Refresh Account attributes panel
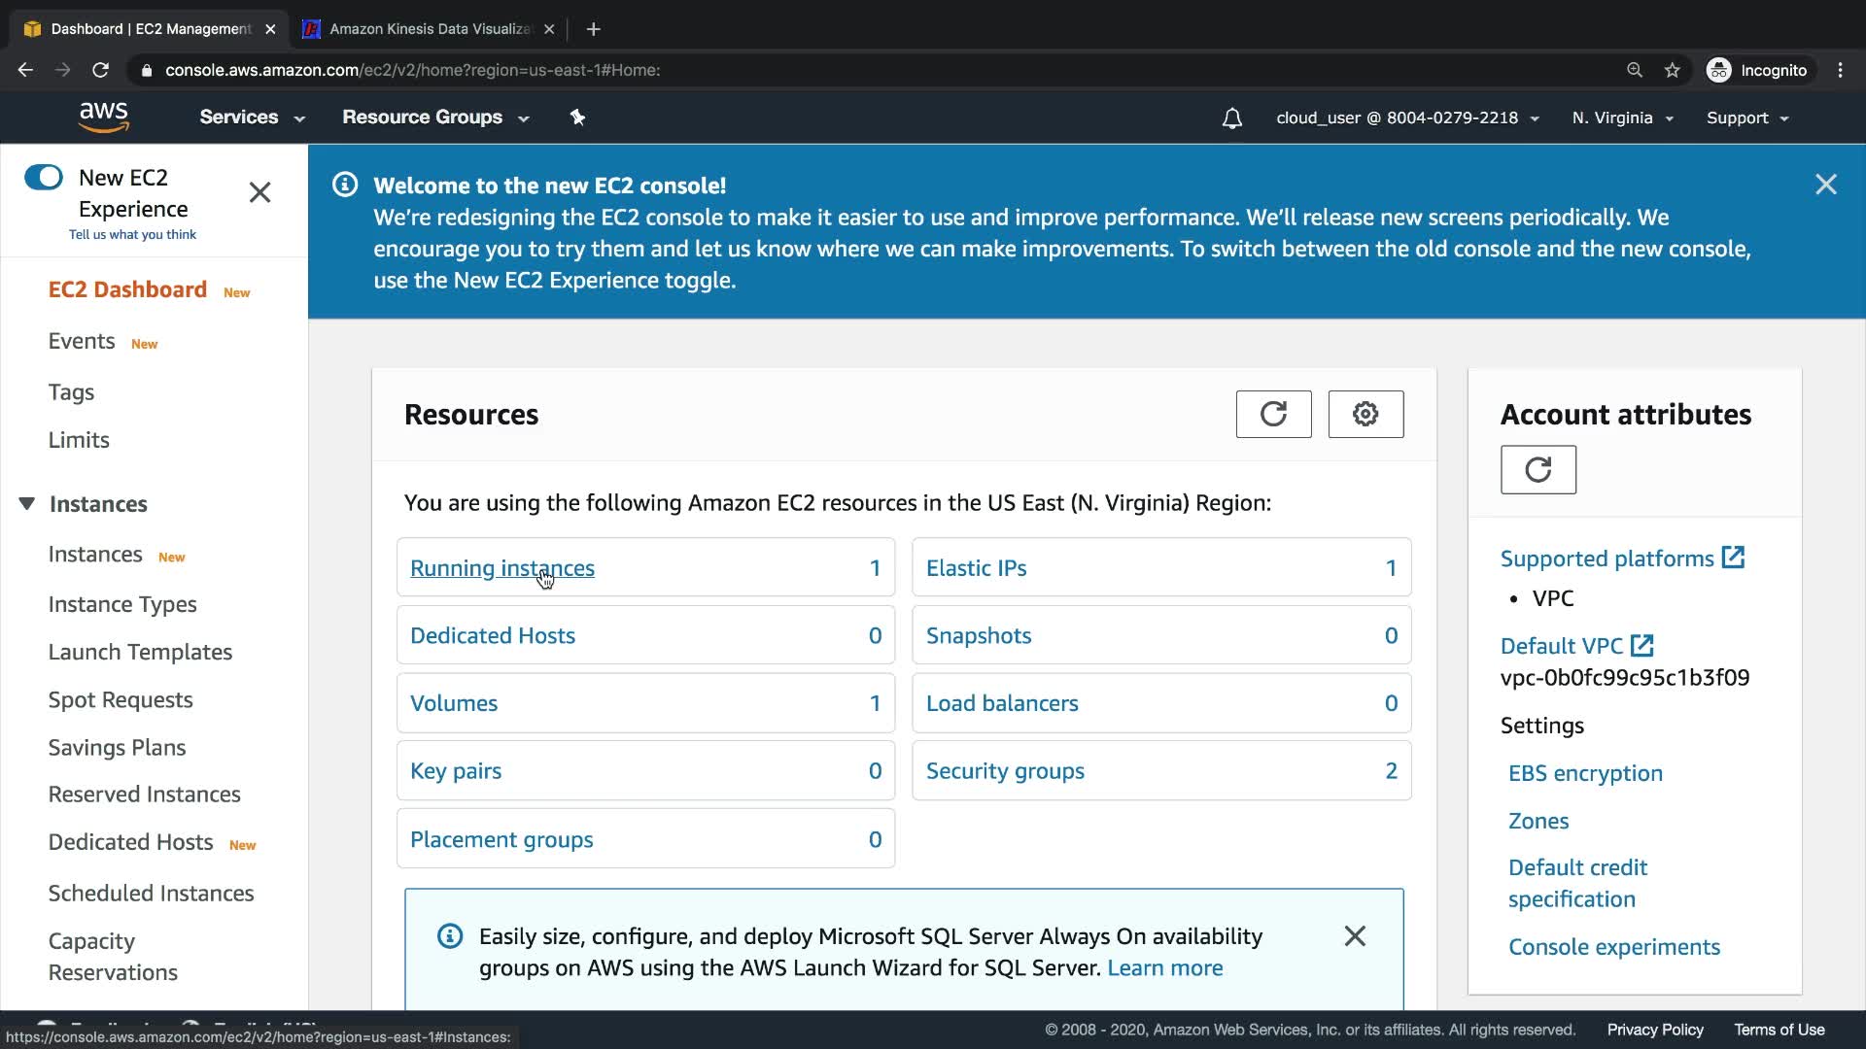The image size is (1866, 1049). [x=1538, y=470]
